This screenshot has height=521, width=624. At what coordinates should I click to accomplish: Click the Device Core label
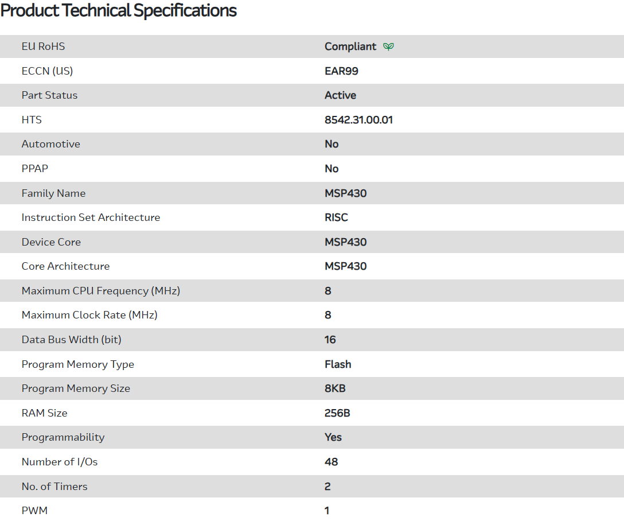click(51, 242)
